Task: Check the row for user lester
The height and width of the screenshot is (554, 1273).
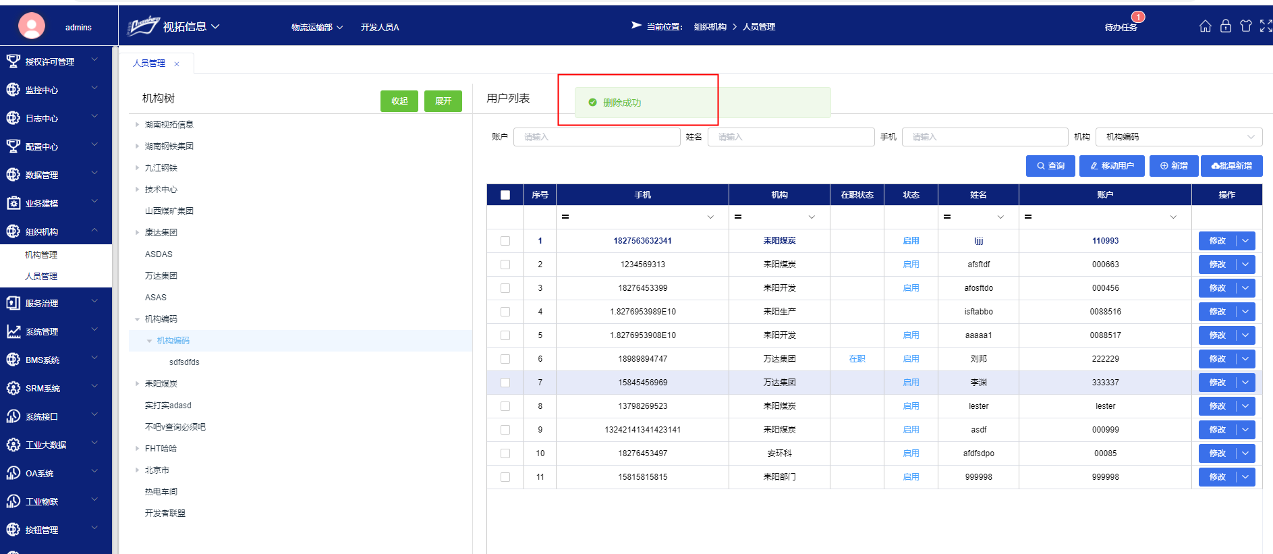Action: point(505,406)
